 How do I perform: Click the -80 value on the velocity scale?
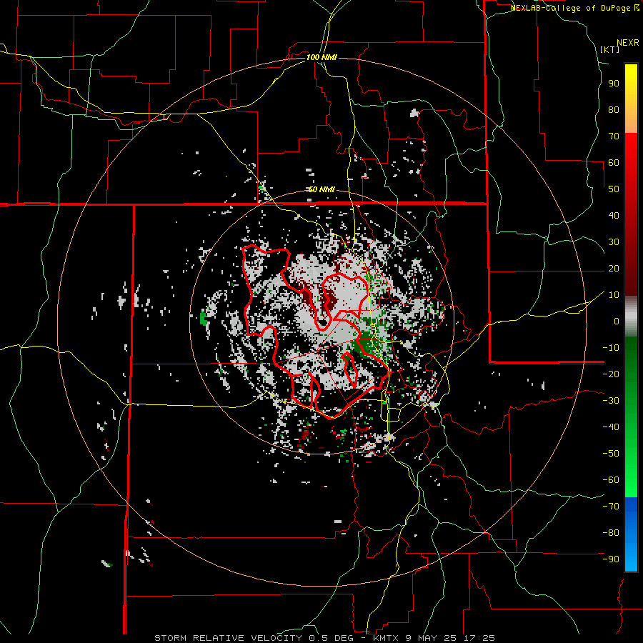click(x=611, y=533)
